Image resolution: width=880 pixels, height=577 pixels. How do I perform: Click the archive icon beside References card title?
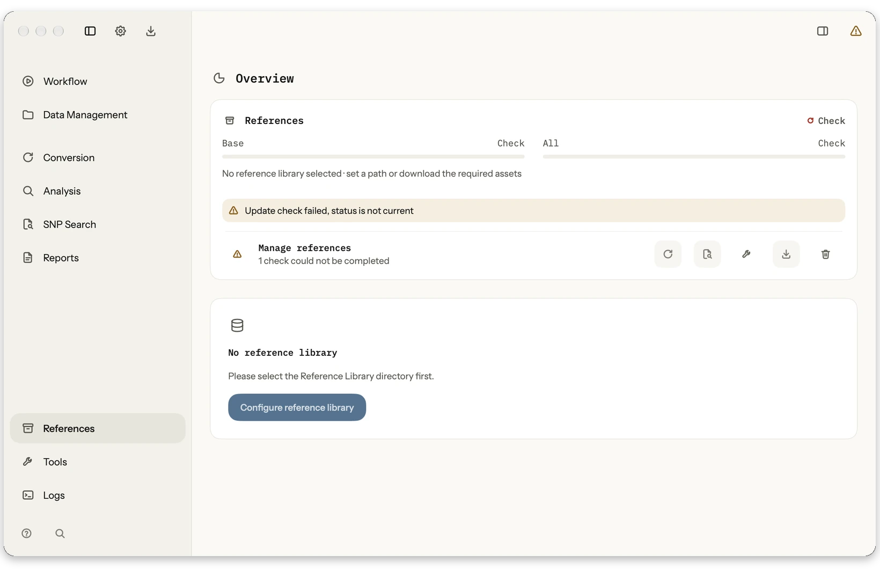pyautogui.click(x=230, y=121)
